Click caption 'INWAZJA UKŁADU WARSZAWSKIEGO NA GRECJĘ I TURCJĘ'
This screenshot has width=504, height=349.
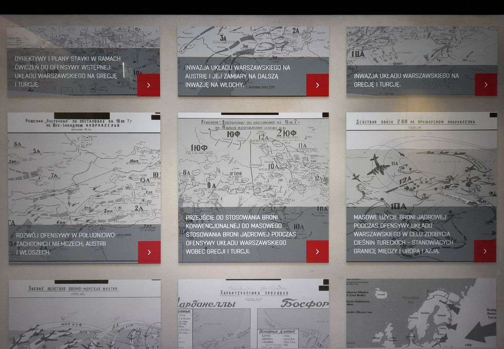coord(406,80)
